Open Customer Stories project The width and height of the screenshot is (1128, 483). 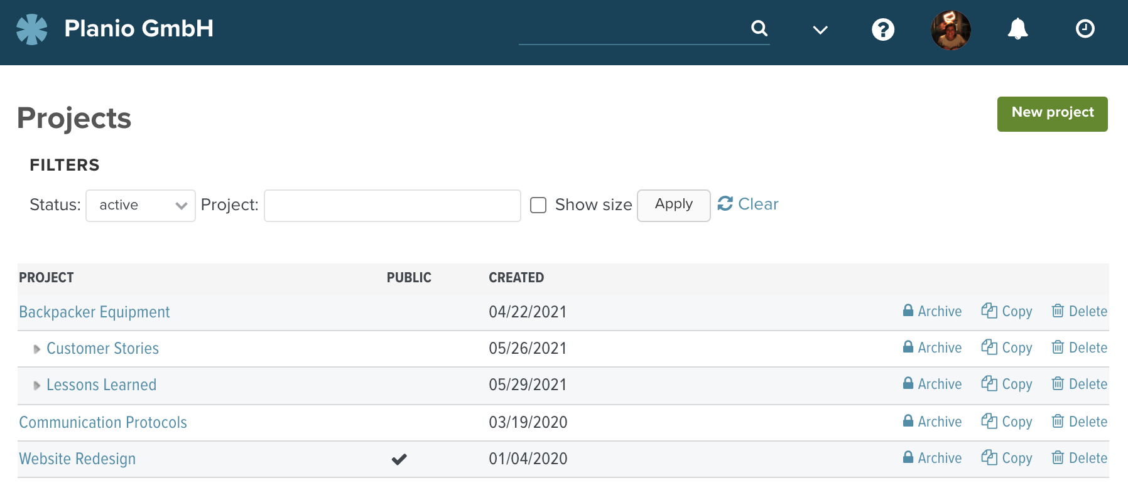click(102, 348)
